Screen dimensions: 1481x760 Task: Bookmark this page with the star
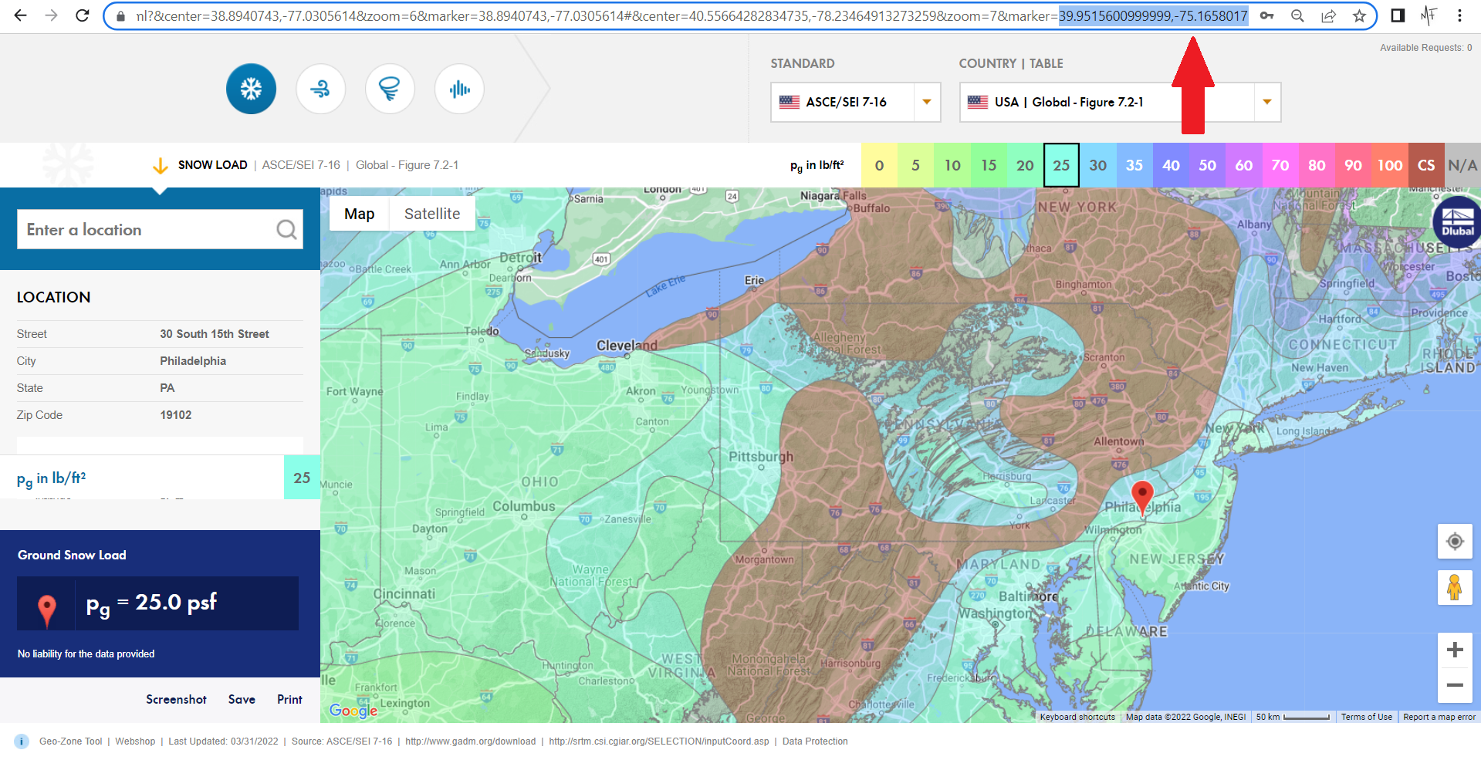(x=1359, y=15)
